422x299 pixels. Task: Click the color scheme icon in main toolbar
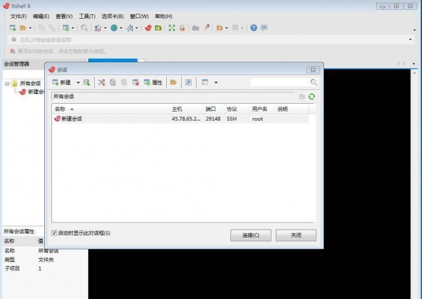coord(98,28)
